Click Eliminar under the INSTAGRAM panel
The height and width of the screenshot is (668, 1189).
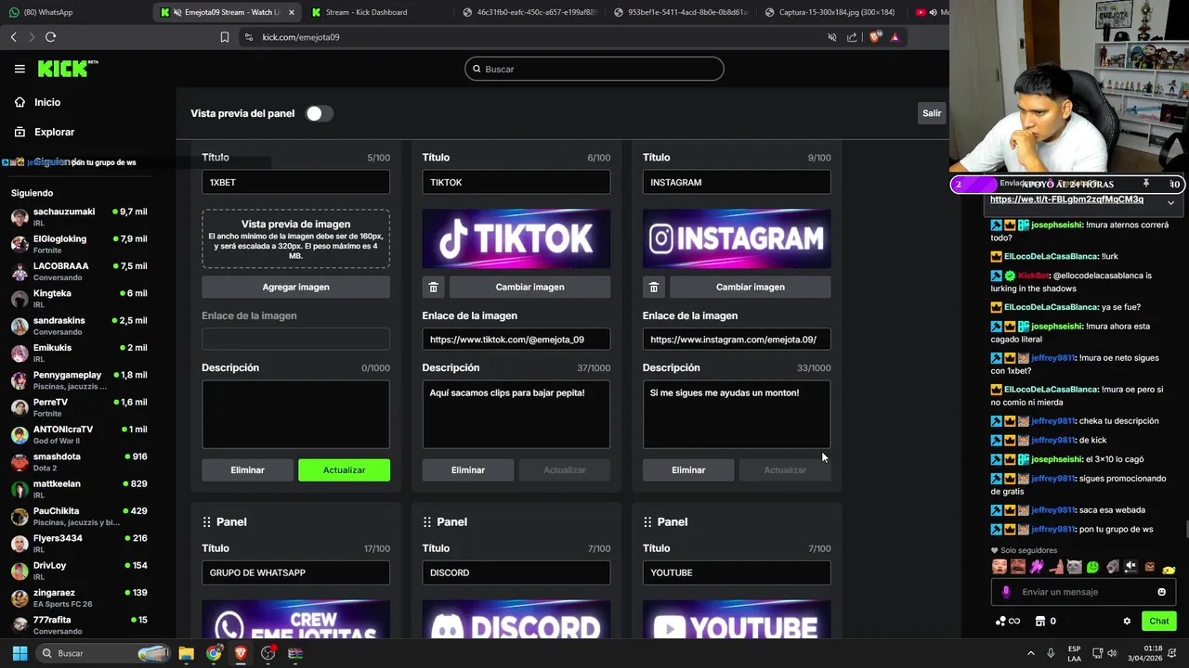[x=688, y=470]
